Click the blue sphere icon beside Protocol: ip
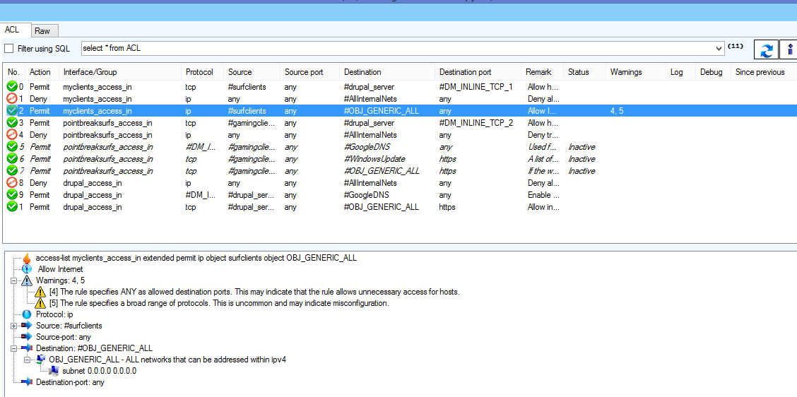Viewport: 797px width, 397px height. tap(27, 314)
